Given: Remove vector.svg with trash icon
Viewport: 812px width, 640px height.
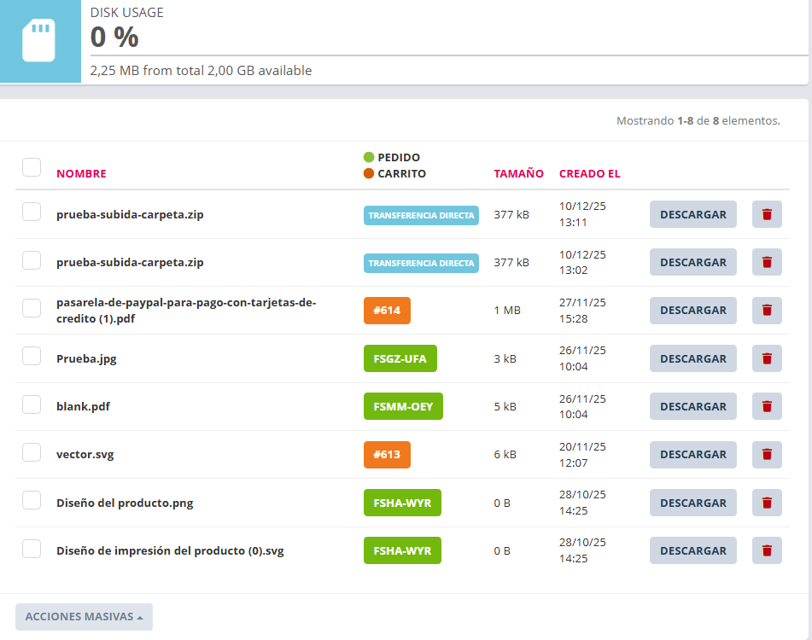Looking at the screenshot, I should (x=766, y=455).
